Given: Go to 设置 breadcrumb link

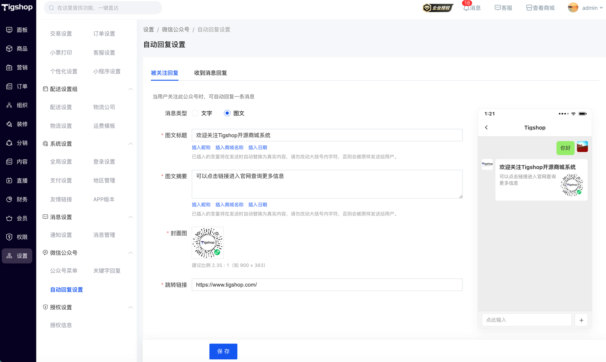Looking at the screenshot, I should click(148, 30).
